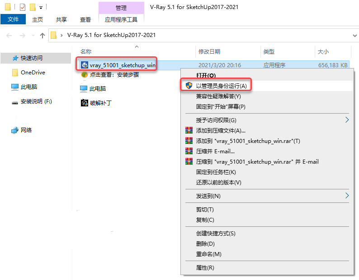Click the Properties checkmark icon in the quick access toolbar
The width and height of the screenshot is (359, 280).
pos(23,7)
